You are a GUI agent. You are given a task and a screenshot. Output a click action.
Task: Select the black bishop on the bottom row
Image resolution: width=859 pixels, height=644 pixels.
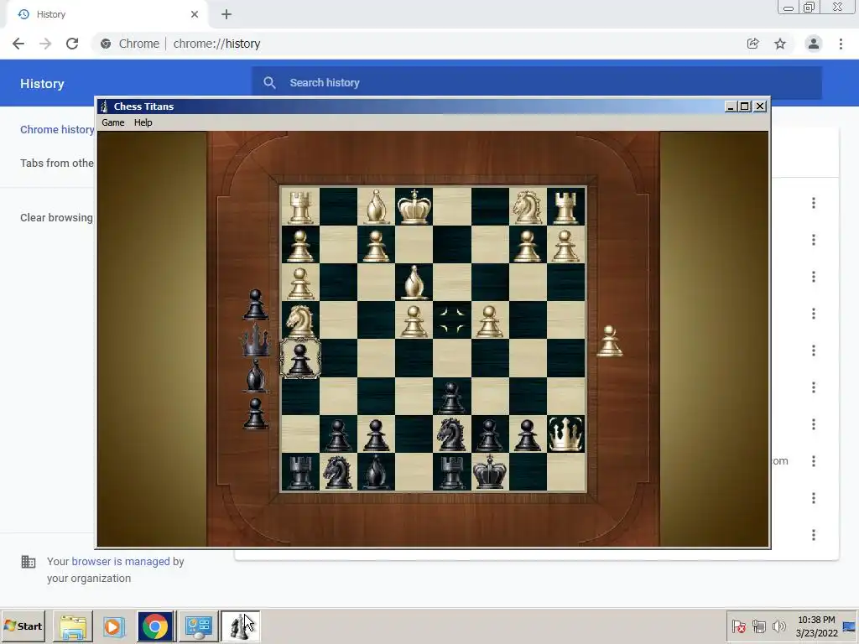click(x=377, y=471)
